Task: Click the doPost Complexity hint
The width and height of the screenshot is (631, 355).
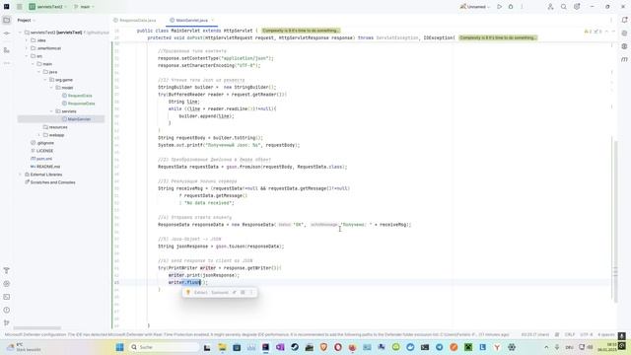Action: (x=498, y=37)
